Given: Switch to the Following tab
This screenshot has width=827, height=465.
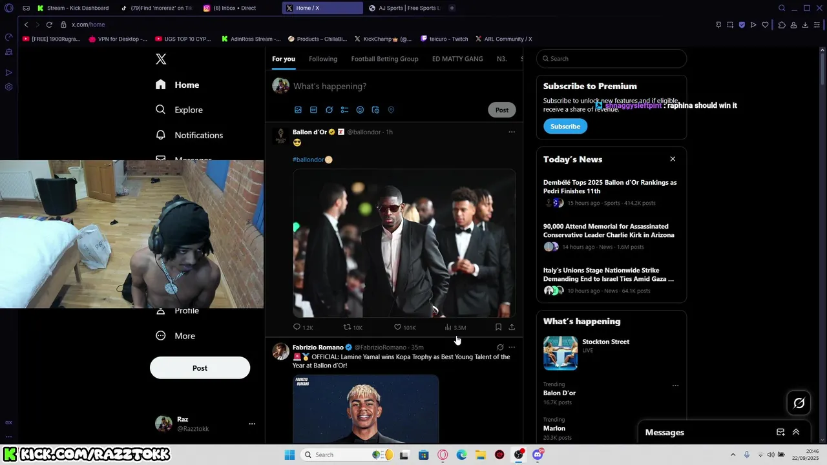Looking at the screenshot, I should click(323, 59).
